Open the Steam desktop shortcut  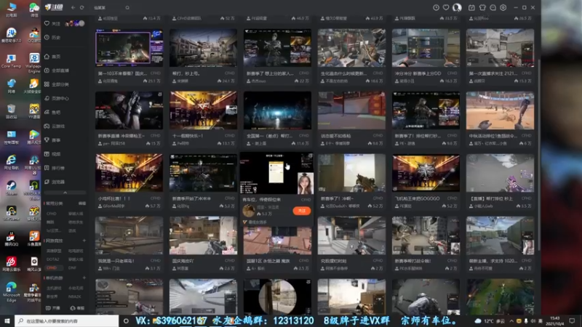click(11, 187)
